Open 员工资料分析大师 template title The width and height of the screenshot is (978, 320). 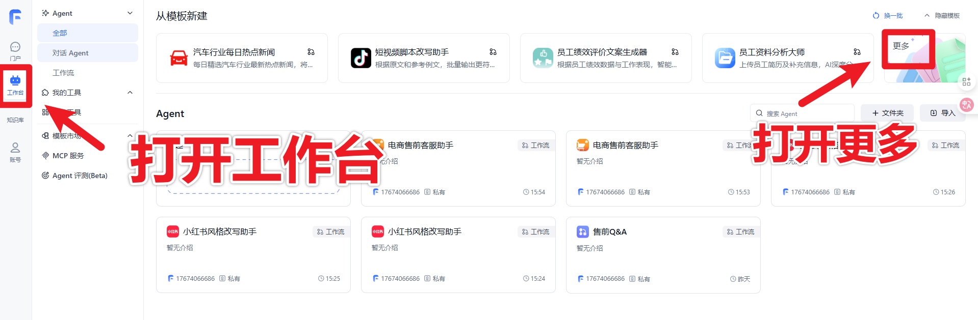click(772, 52)
